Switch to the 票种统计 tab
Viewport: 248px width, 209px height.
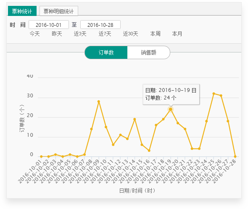coord(22,11)
